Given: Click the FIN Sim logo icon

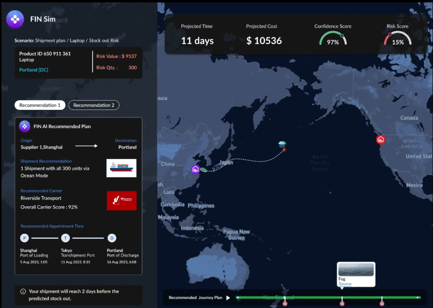Looking at the screenshot, I should (15, 19).
